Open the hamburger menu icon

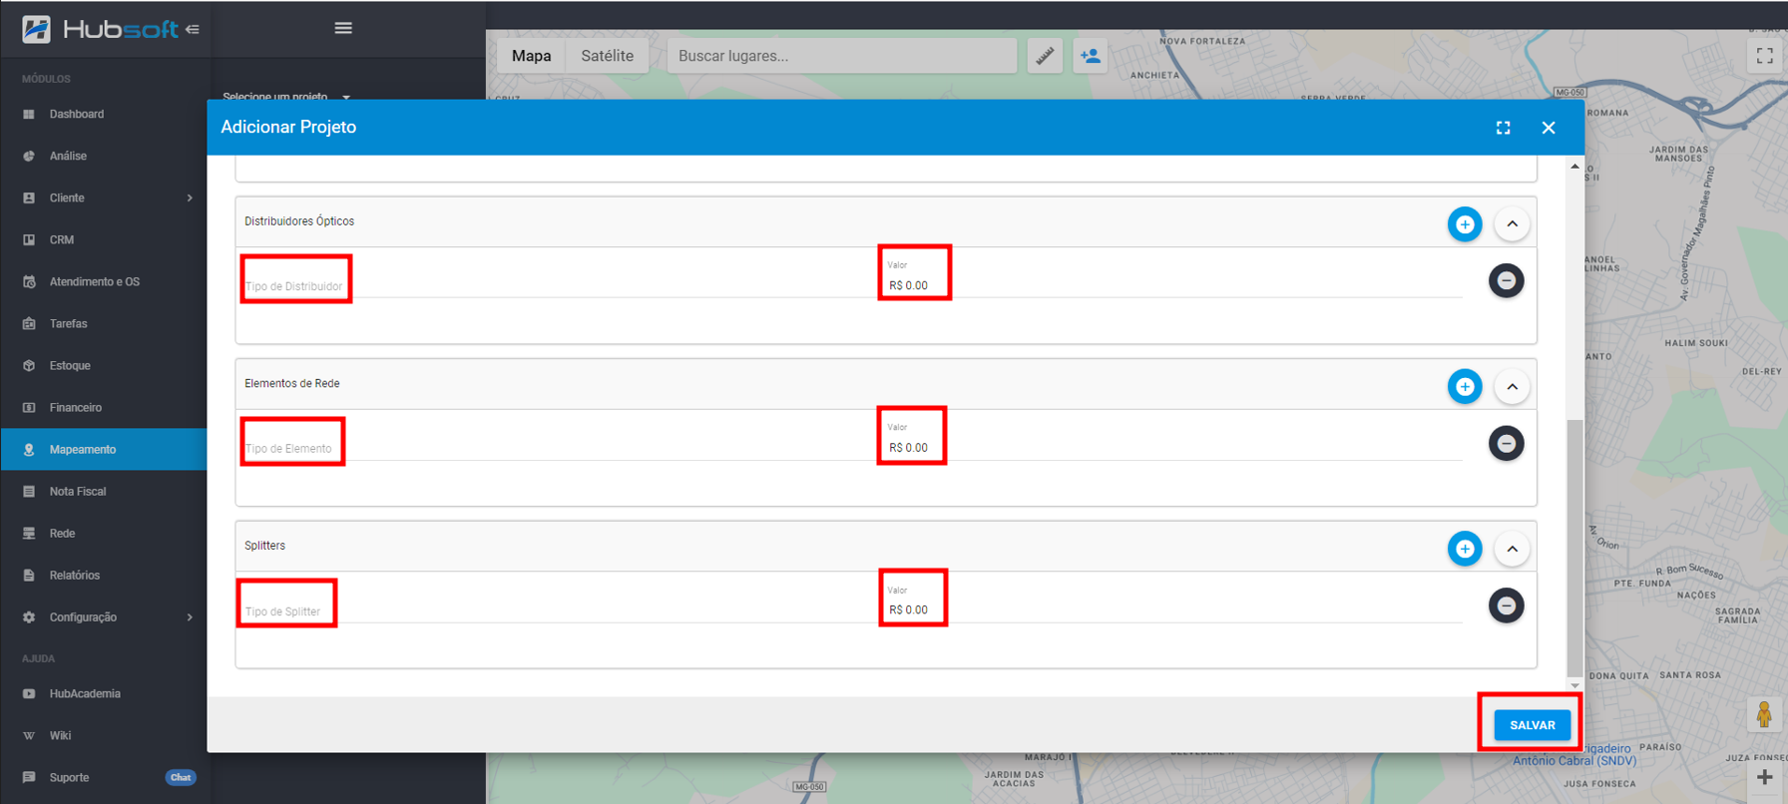(x=343, y=28)
